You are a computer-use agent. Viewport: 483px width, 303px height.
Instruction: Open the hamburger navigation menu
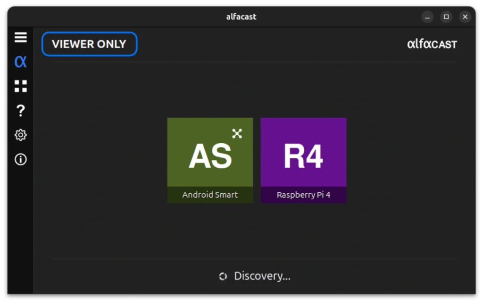20,37
